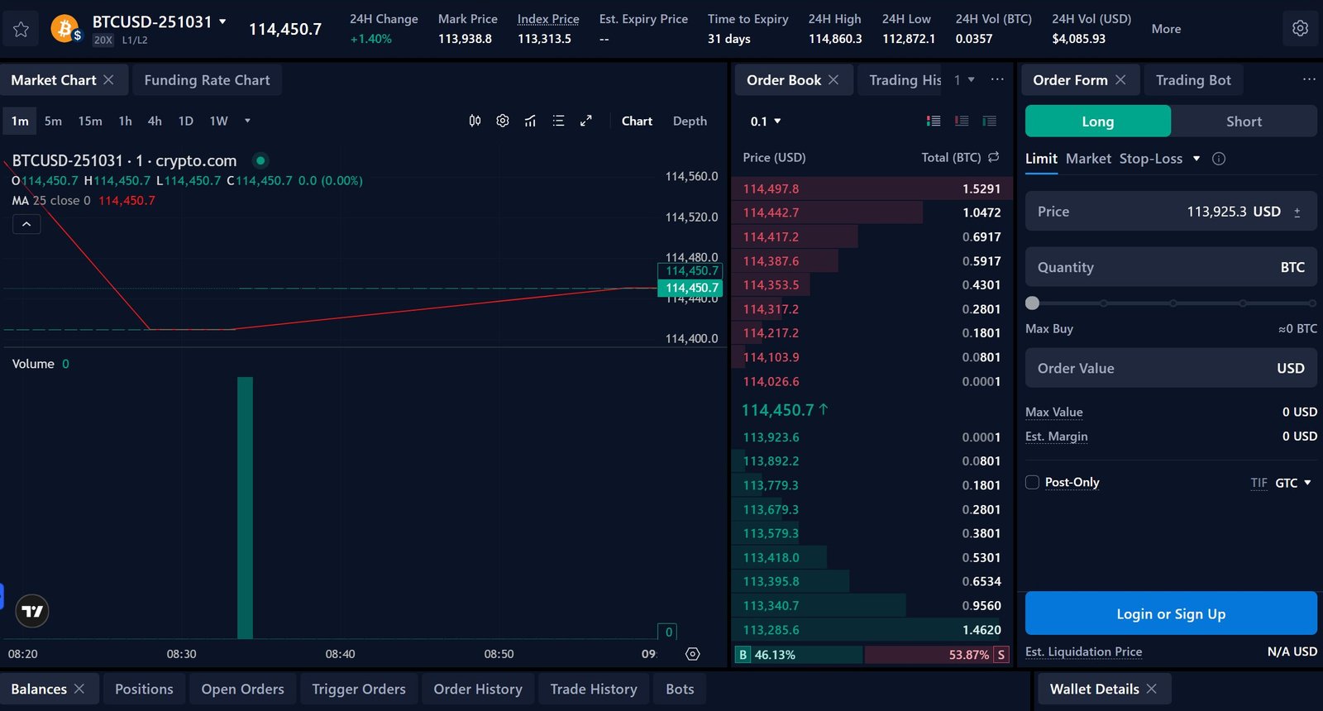This screenshot has width=1323, height=711.
Task: Open Order History tab
Action: click(478, 689)
